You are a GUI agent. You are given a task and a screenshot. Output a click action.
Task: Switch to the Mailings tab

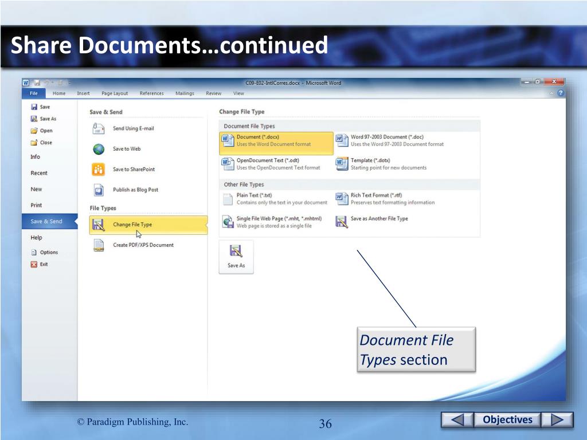[x=185, y=93]
